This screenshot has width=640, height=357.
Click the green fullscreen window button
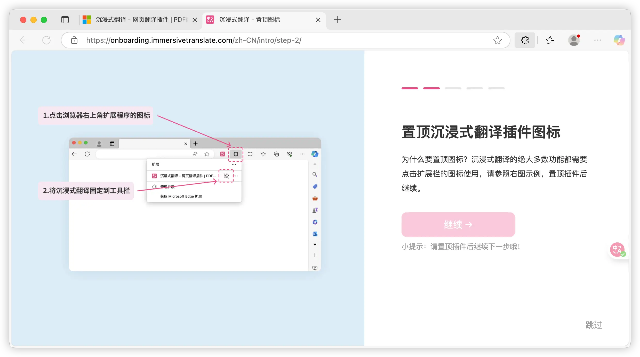(x=44, y=20)
